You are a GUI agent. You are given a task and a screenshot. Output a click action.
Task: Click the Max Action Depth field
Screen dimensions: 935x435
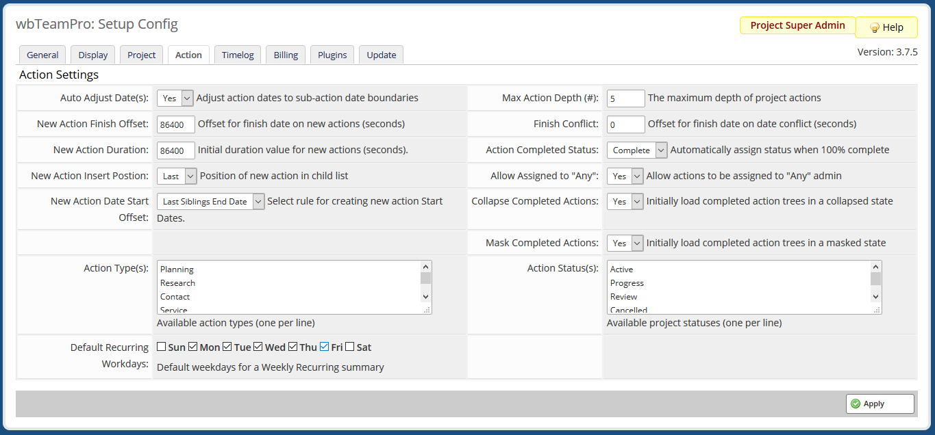(x=626, y=98)
